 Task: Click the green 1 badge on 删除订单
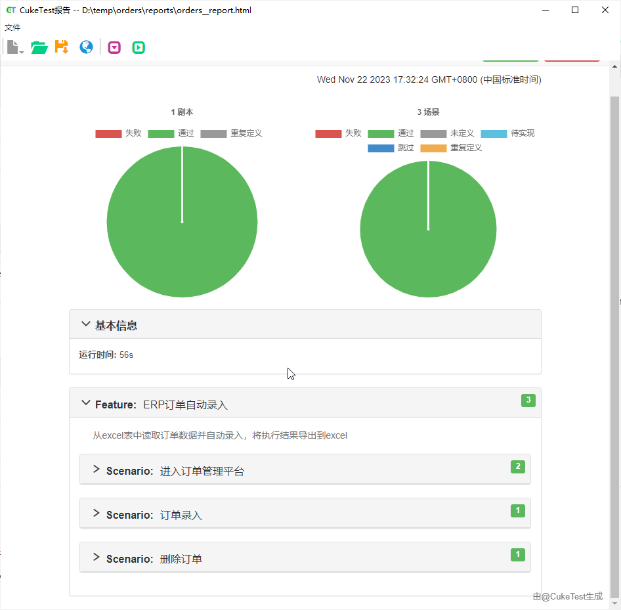coord(518,555)
